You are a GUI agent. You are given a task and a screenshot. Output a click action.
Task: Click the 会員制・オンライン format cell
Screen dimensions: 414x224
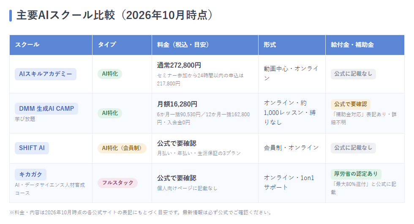click(291, 148)
